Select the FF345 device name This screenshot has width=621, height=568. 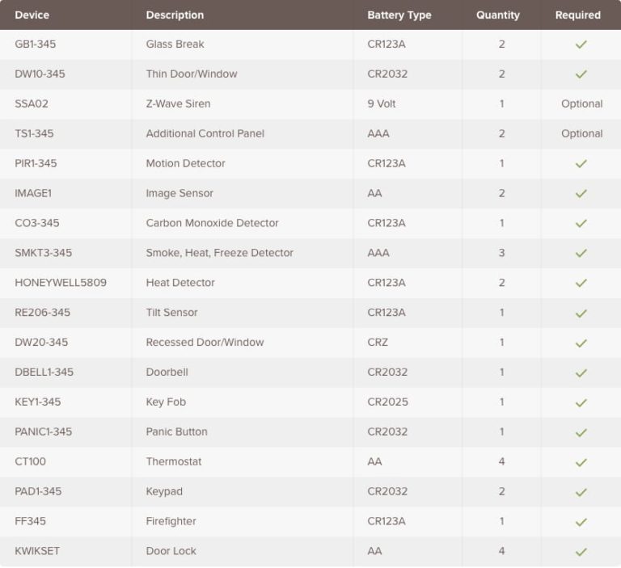click(x=32, y=521)
